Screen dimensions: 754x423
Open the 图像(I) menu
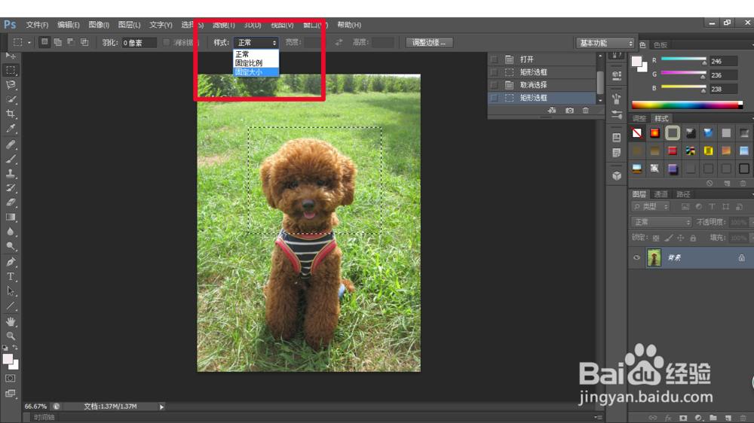(99, 25)
